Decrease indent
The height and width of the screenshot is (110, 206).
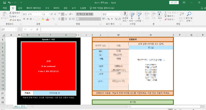coord(70,19)
